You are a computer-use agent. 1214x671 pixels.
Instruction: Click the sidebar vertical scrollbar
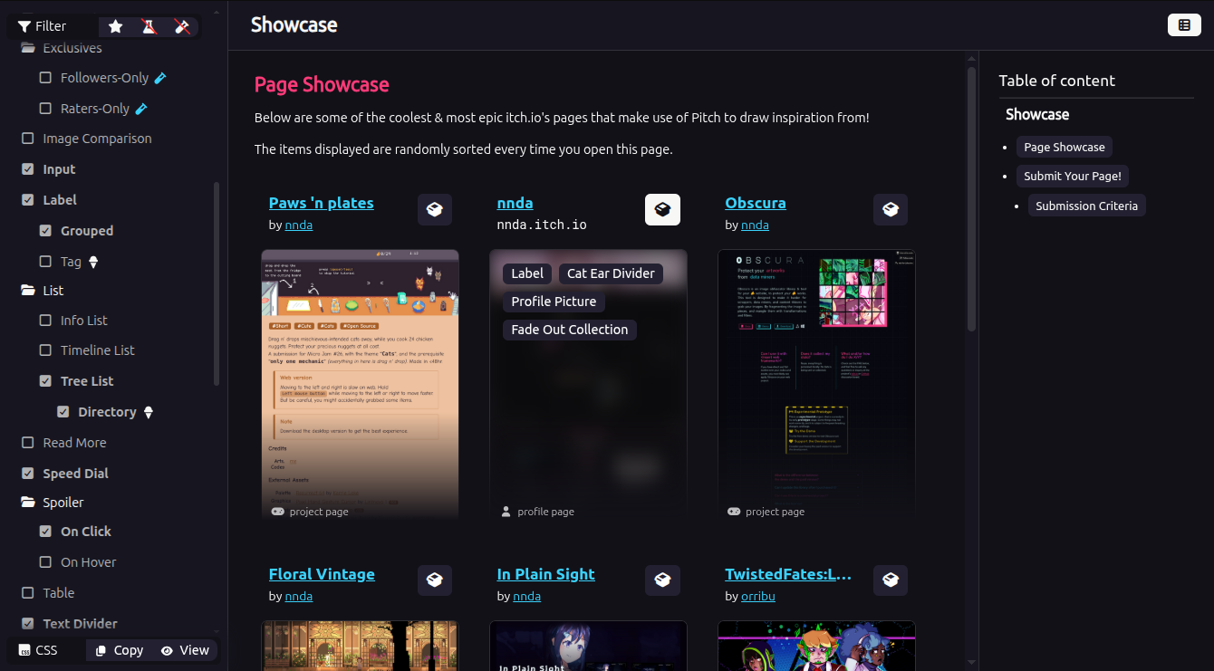[217, 284]
